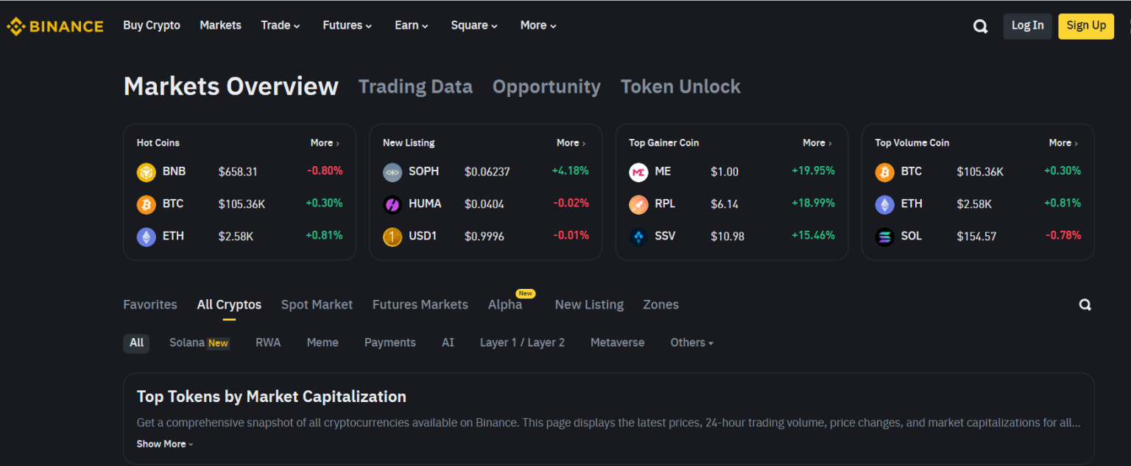The image size is (1131, 466).
Task: Open More hot coins list
Action: click(325, 143)
